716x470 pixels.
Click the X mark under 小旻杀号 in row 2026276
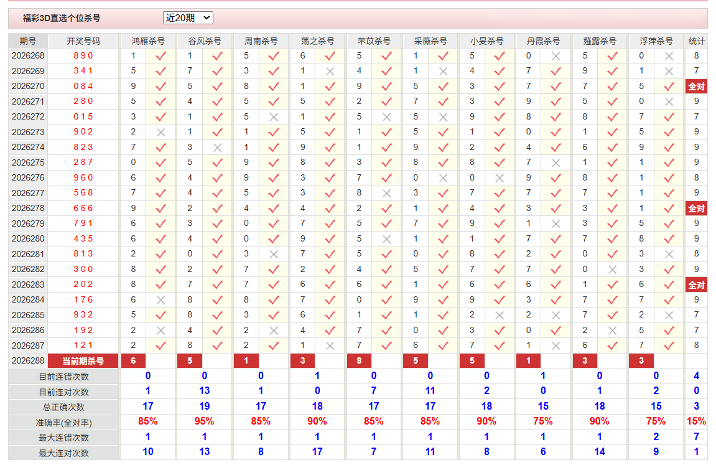click(x=500, y=178)
